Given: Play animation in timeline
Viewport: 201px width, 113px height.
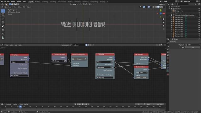Looking at the screenshot, I should (84, 104).
